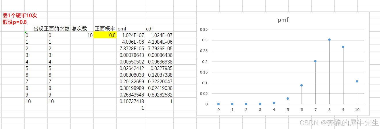Click the cell 0.30198989
The width and height of the screenshot is (380, 129).
coord(130,88)
